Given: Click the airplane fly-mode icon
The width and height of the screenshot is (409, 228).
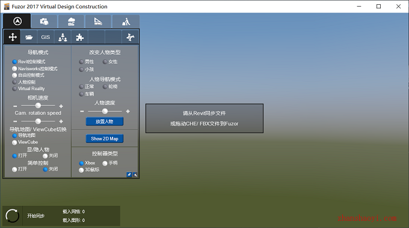Looking at the screenshot, I should pyautogui.click(x=130, y=37).
